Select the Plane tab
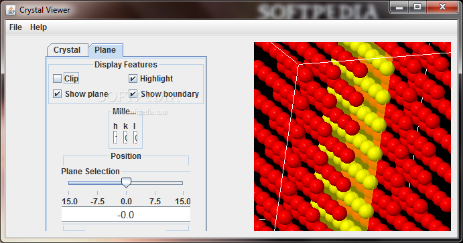Screen dimensions: 463x243 pos(105,50)
